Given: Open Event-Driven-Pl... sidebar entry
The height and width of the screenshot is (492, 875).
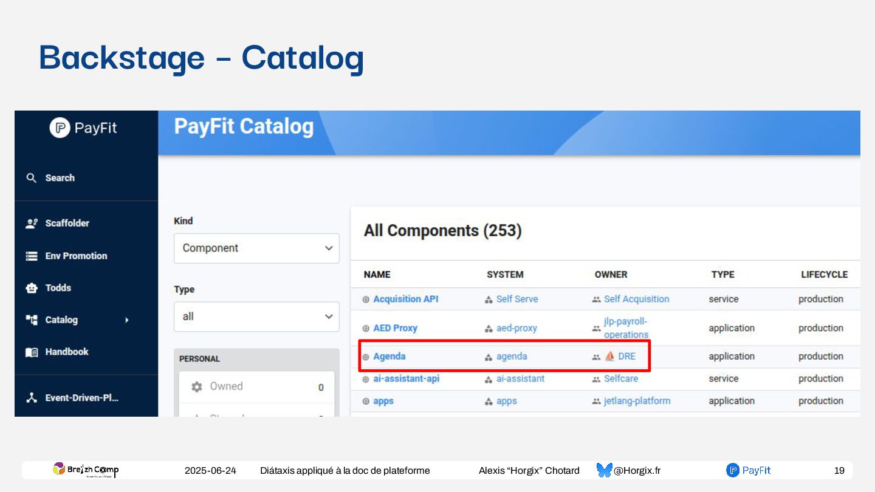Looking at the screenshot, I should pos(82,398).
